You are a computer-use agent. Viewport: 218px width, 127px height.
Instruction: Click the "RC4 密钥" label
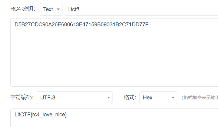tap(23, 9)
